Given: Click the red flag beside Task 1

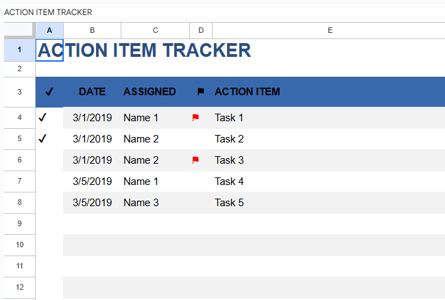Looking at the screenshot, I should pos(195,118).
